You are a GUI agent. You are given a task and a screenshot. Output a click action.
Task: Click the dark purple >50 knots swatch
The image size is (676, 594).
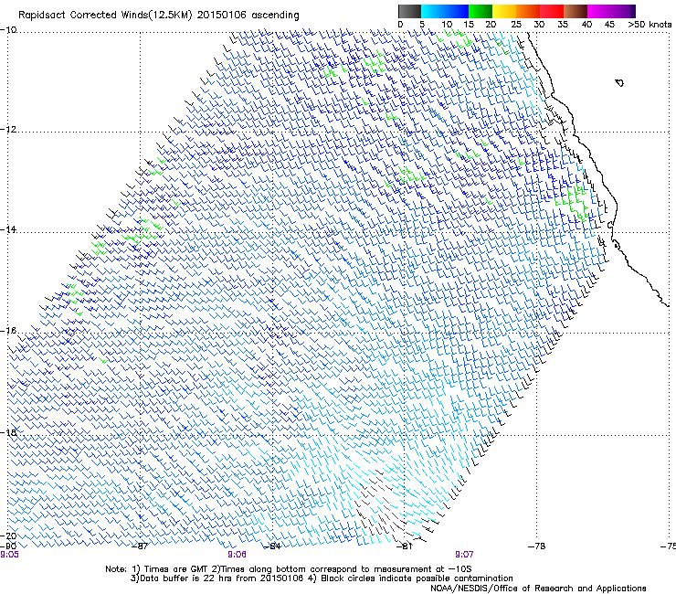[x=633, y=11]
